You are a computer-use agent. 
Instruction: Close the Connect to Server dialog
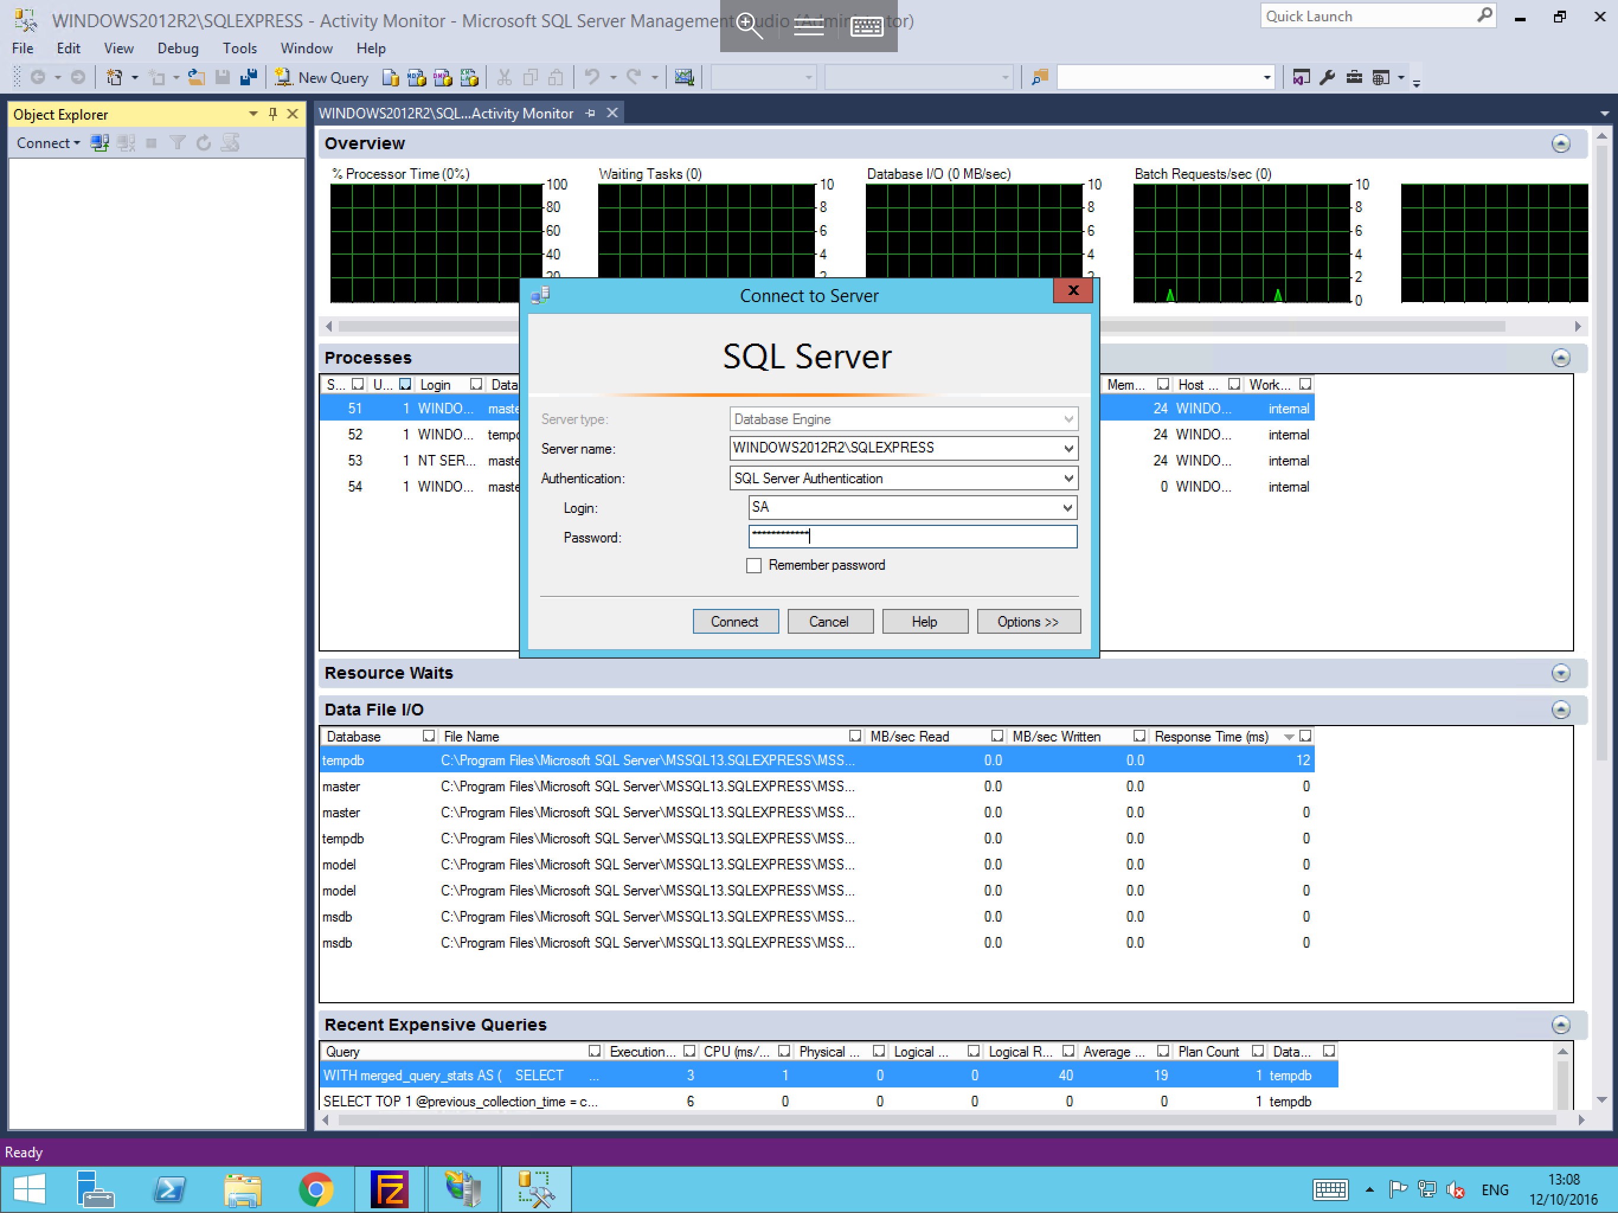[1073, 290]
